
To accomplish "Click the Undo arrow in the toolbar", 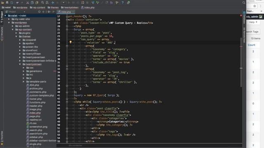I will coord(17,3).
